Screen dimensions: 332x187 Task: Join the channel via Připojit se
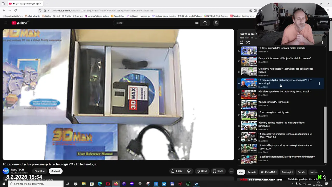click(40, 171)
